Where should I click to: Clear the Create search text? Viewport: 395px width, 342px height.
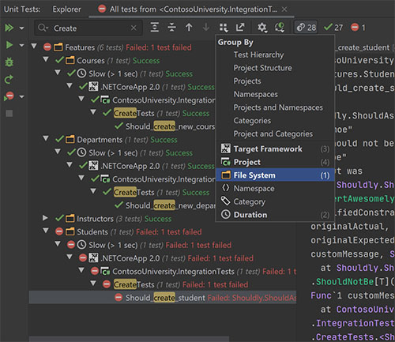pos(134,28)
